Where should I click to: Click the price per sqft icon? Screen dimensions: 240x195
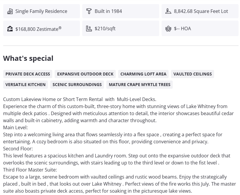click(x=89, y=28)
